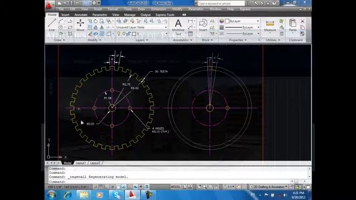Image resolution: width=356 pixels, height=200 pixels.
Task: Select the Erase tool in Modify panel
Action: pyautogui.click(x=90, y=33)
